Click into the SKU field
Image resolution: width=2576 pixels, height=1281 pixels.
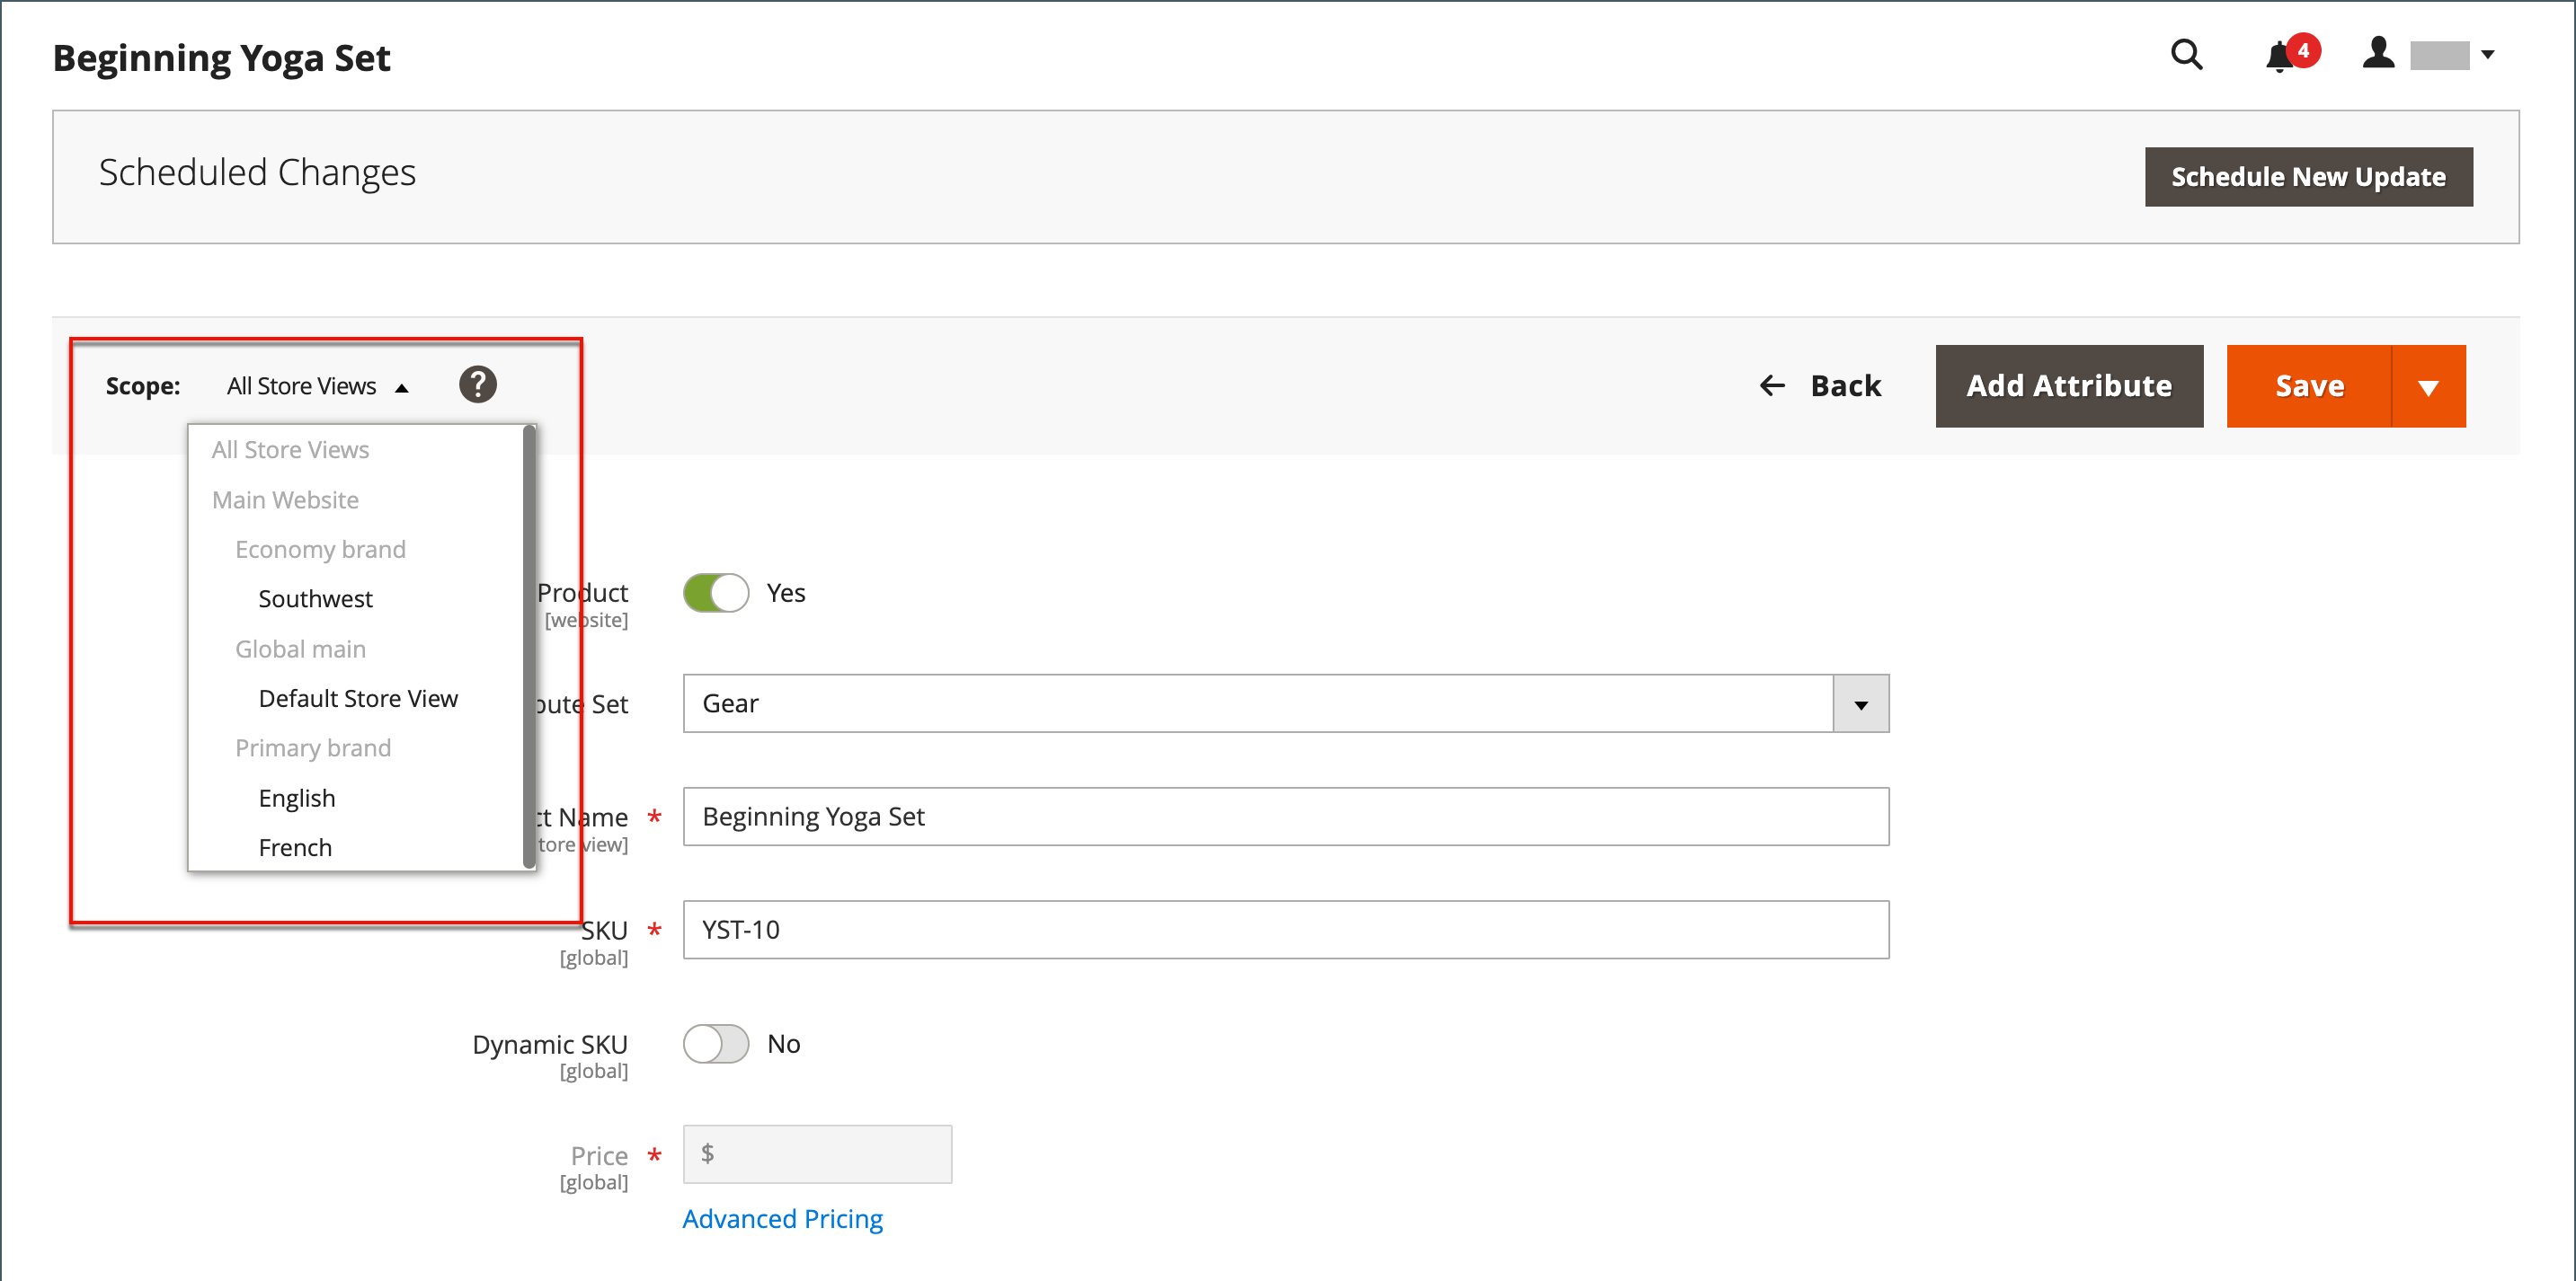1285,929
